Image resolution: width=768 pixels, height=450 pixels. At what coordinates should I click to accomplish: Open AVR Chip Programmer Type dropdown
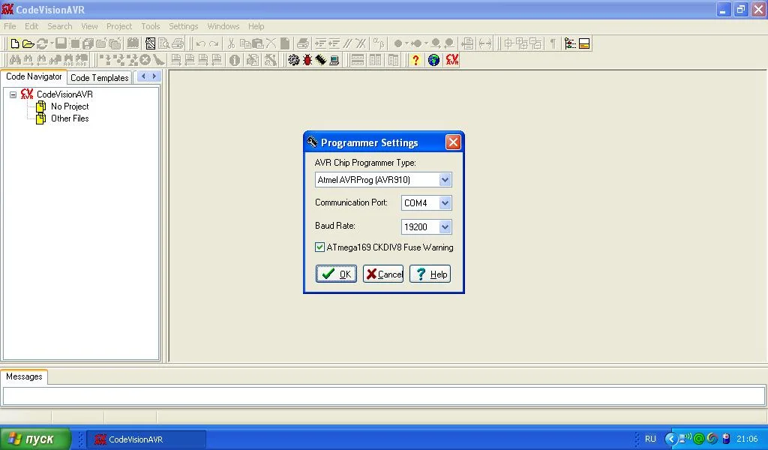click(445, 180)
